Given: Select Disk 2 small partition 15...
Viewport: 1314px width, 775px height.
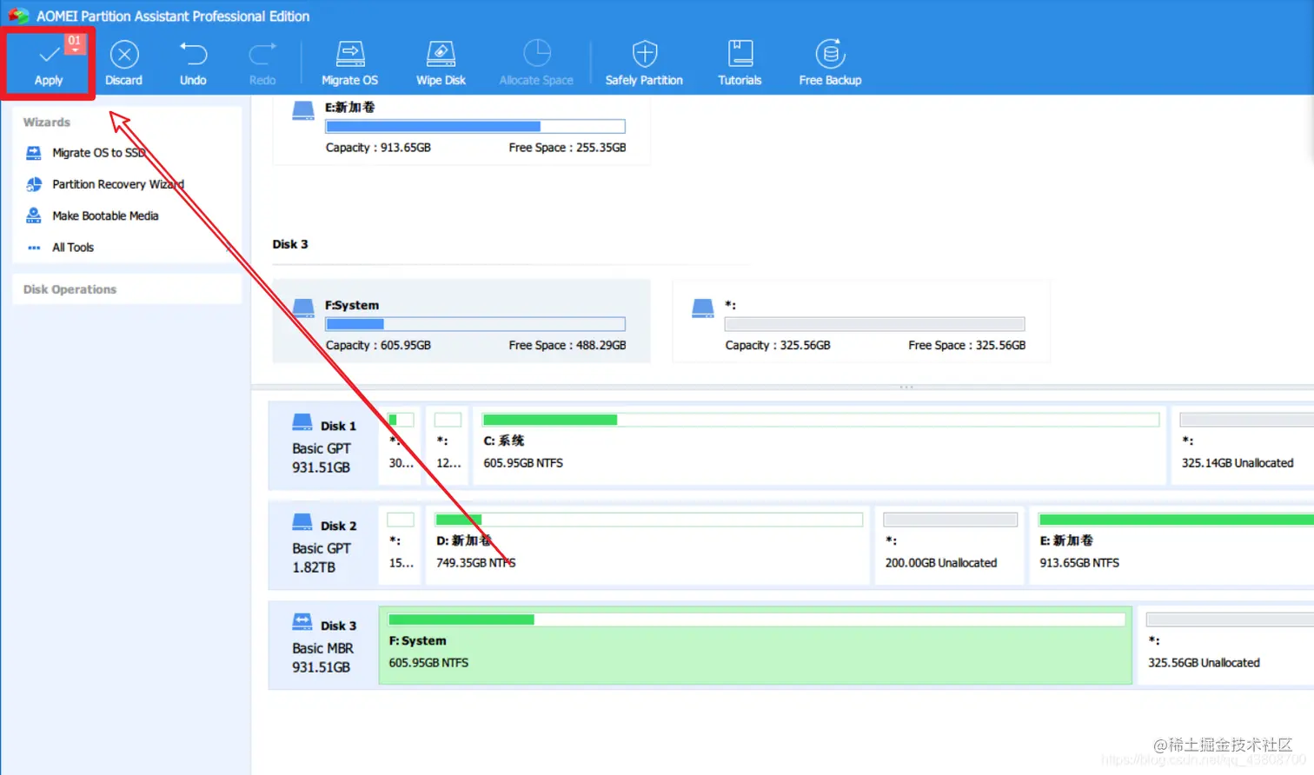Looking at the screenshot, I should pyautogui.click(x=401, y=545).
